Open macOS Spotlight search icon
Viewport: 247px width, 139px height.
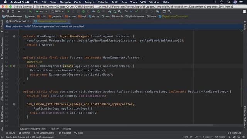229,2
